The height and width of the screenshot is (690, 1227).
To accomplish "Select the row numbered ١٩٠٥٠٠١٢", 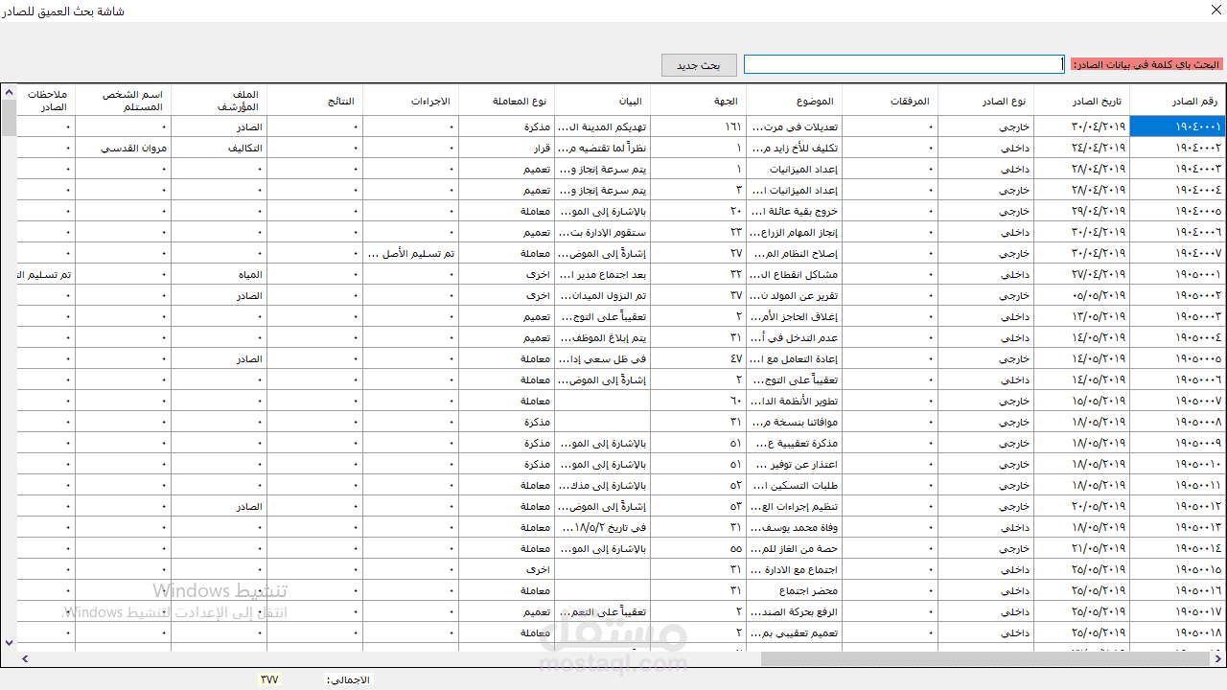I will [x=621, y=506].
